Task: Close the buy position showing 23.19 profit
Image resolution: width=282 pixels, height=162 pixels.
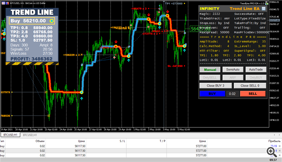Action: coord(280,146)
